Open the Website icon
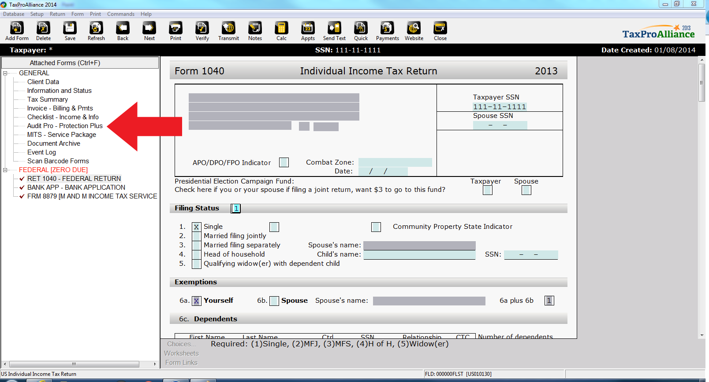This screenshot has height=382, width=709. click(414, 31)
